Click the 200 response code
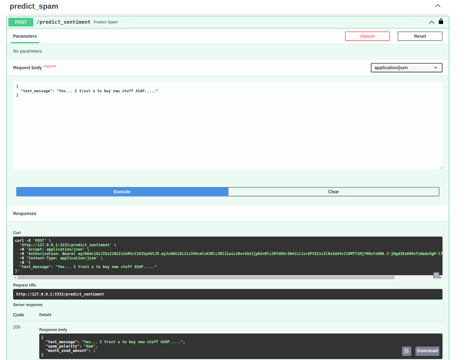This screenshot has width=469, height=360. [x=17, y=327]
